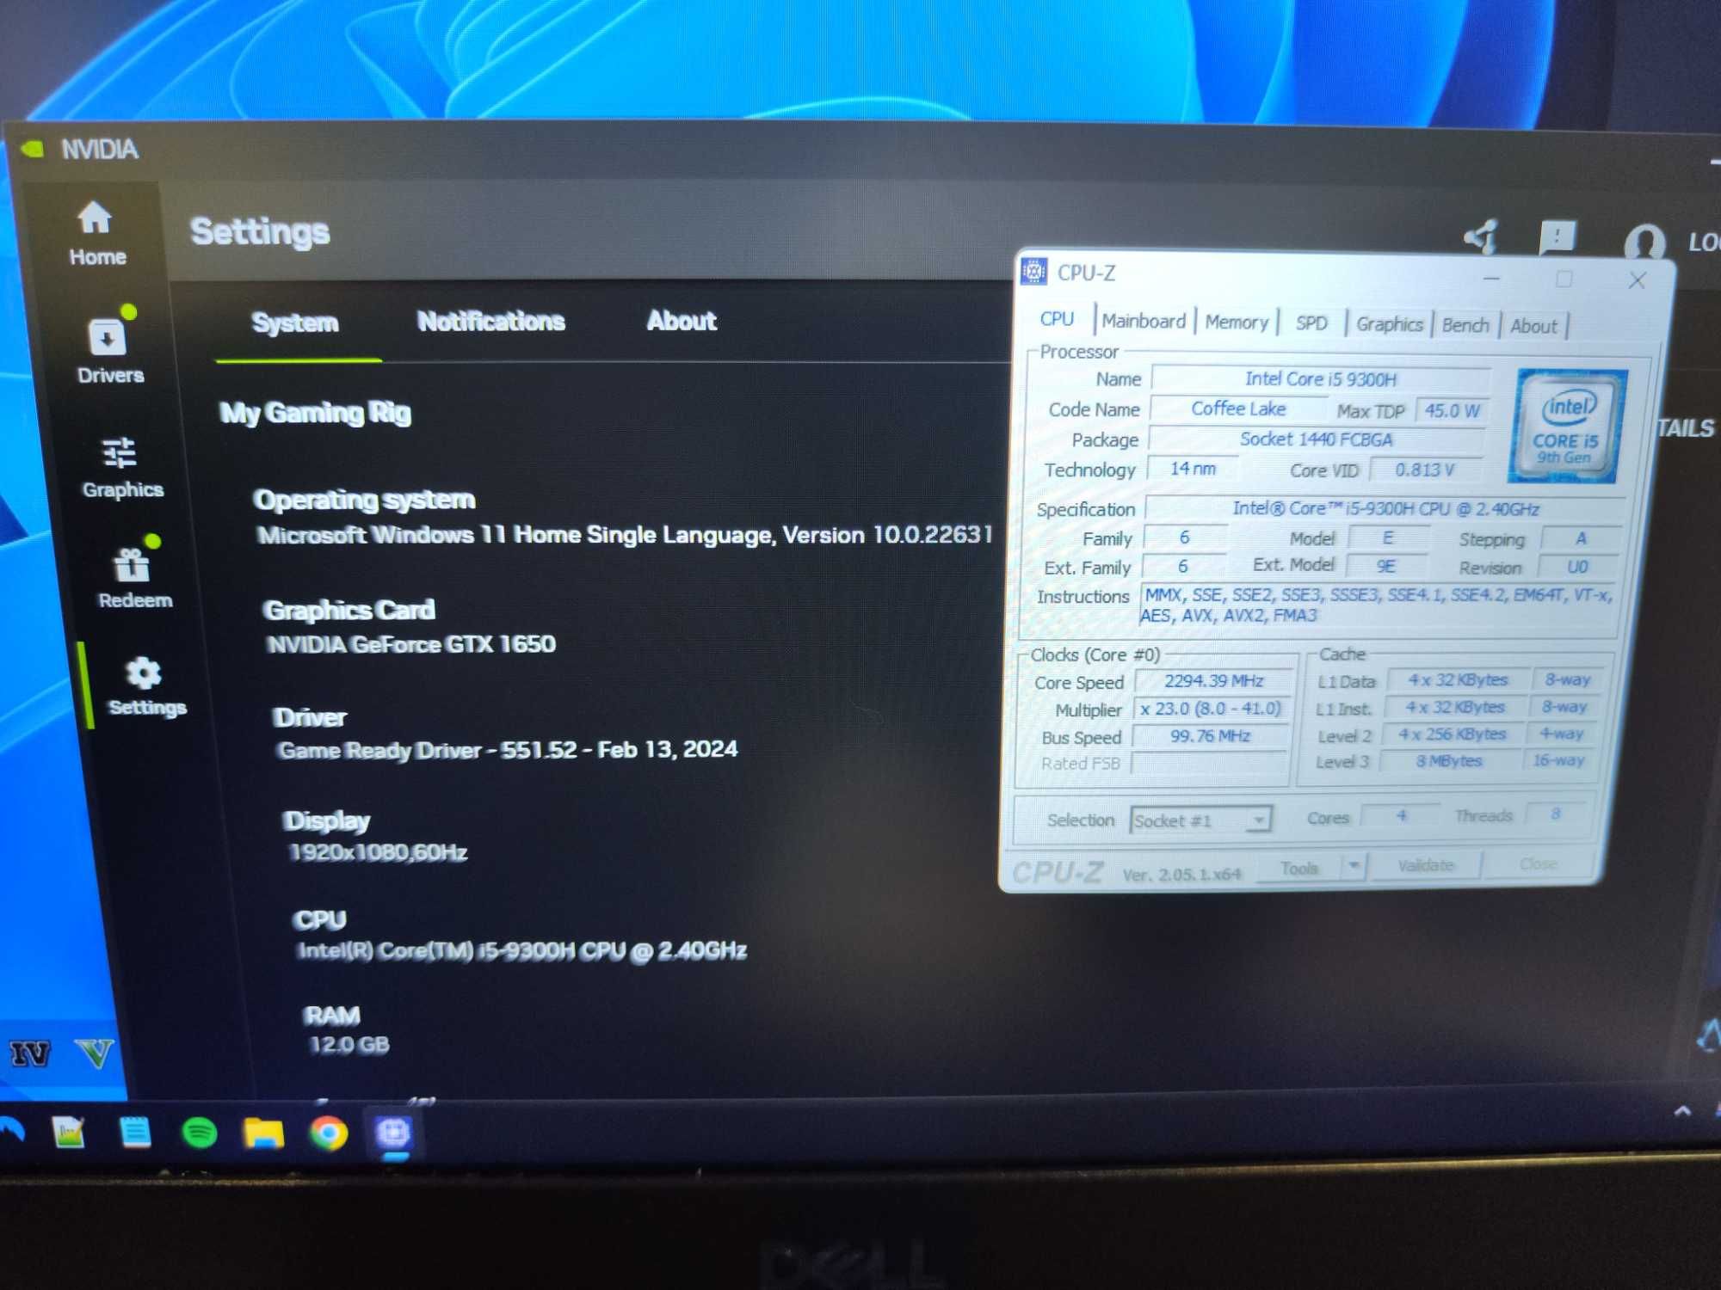Switch to the Notifications tab
Viewport: 1721px width, 1290px height.
(x=491, y=322)
